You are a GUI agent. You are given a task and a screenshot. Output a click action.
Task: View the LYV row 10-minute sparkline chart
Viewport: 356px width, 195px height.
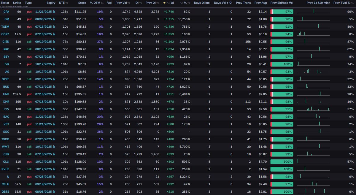[313, 108]
